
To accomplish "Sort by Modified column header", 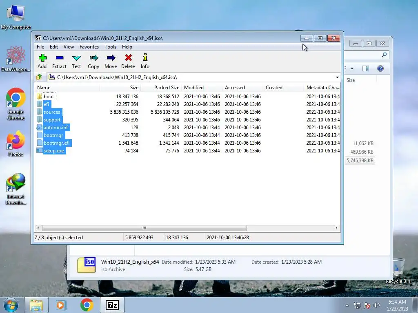I will coord(202,88).
